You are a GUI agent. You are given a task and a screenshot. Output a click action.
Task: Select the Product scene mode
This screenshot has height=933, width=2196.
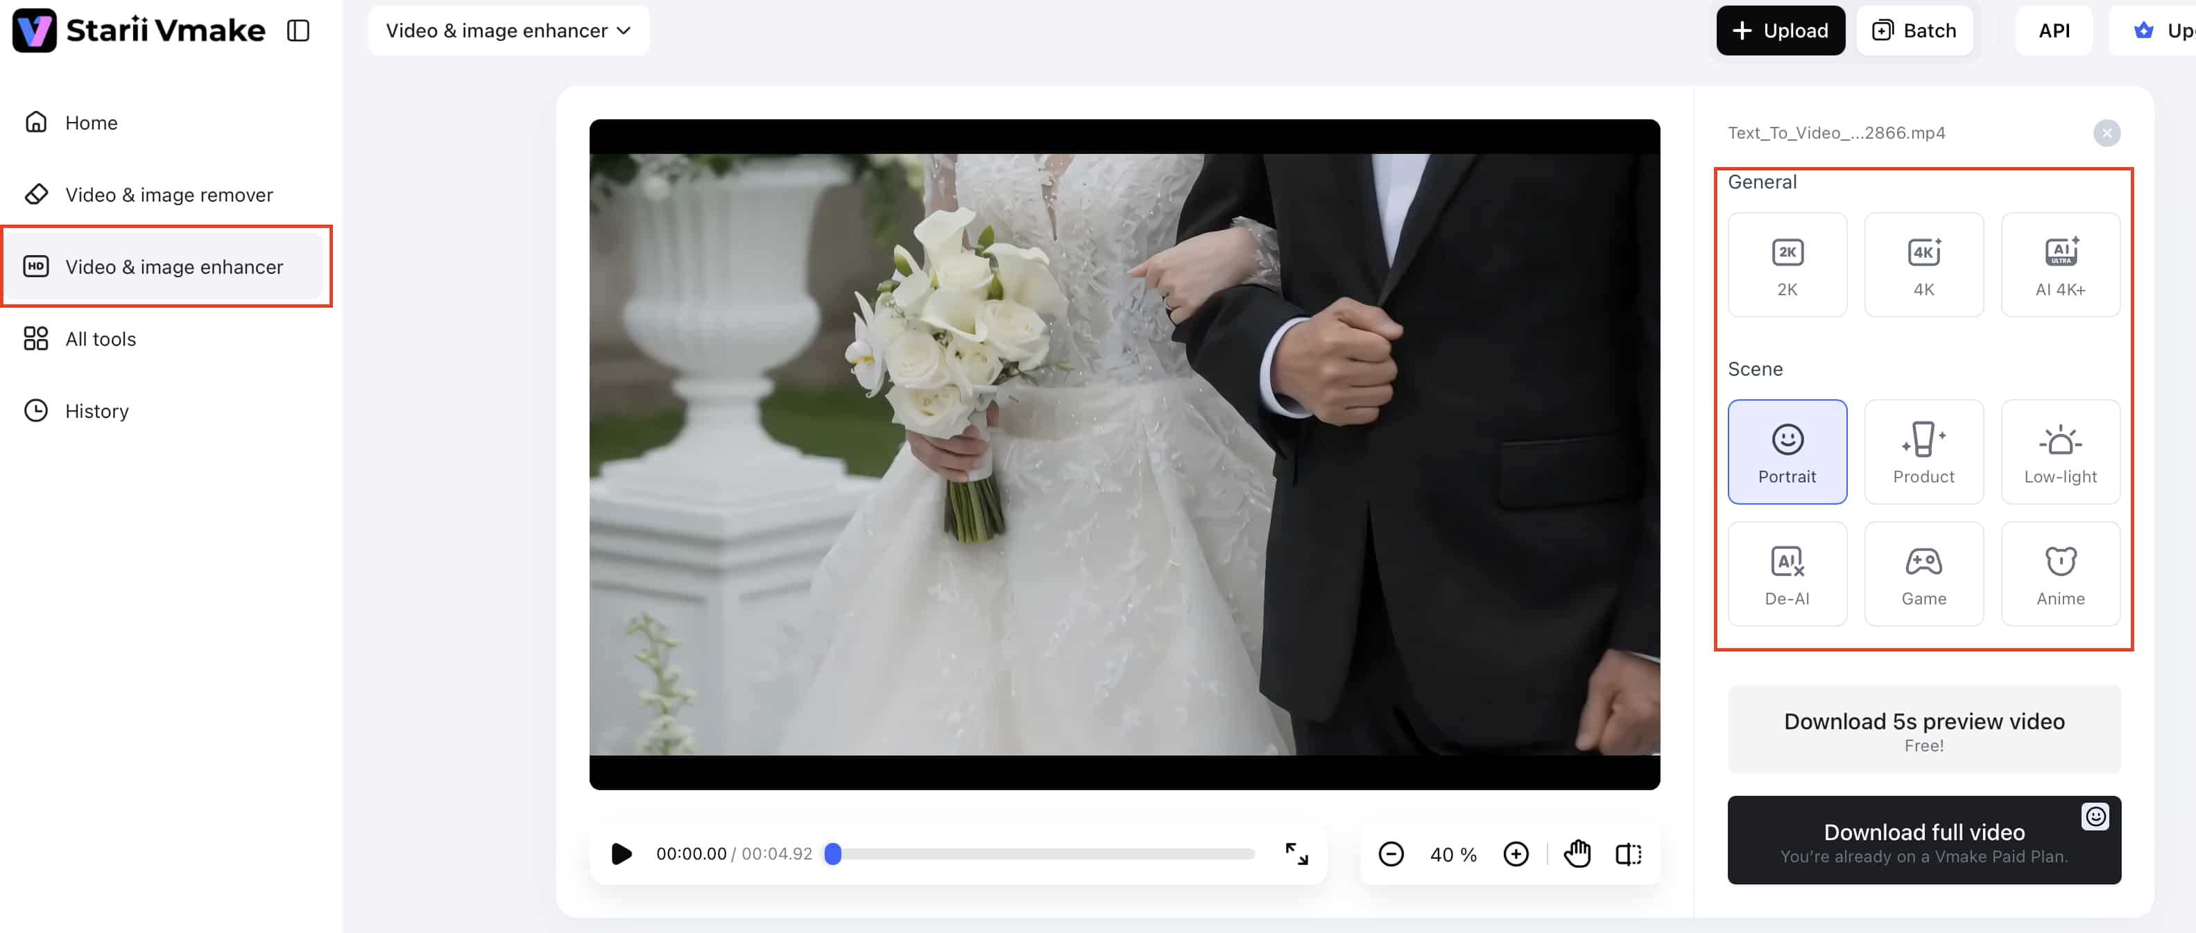[x=1924, y=451]
